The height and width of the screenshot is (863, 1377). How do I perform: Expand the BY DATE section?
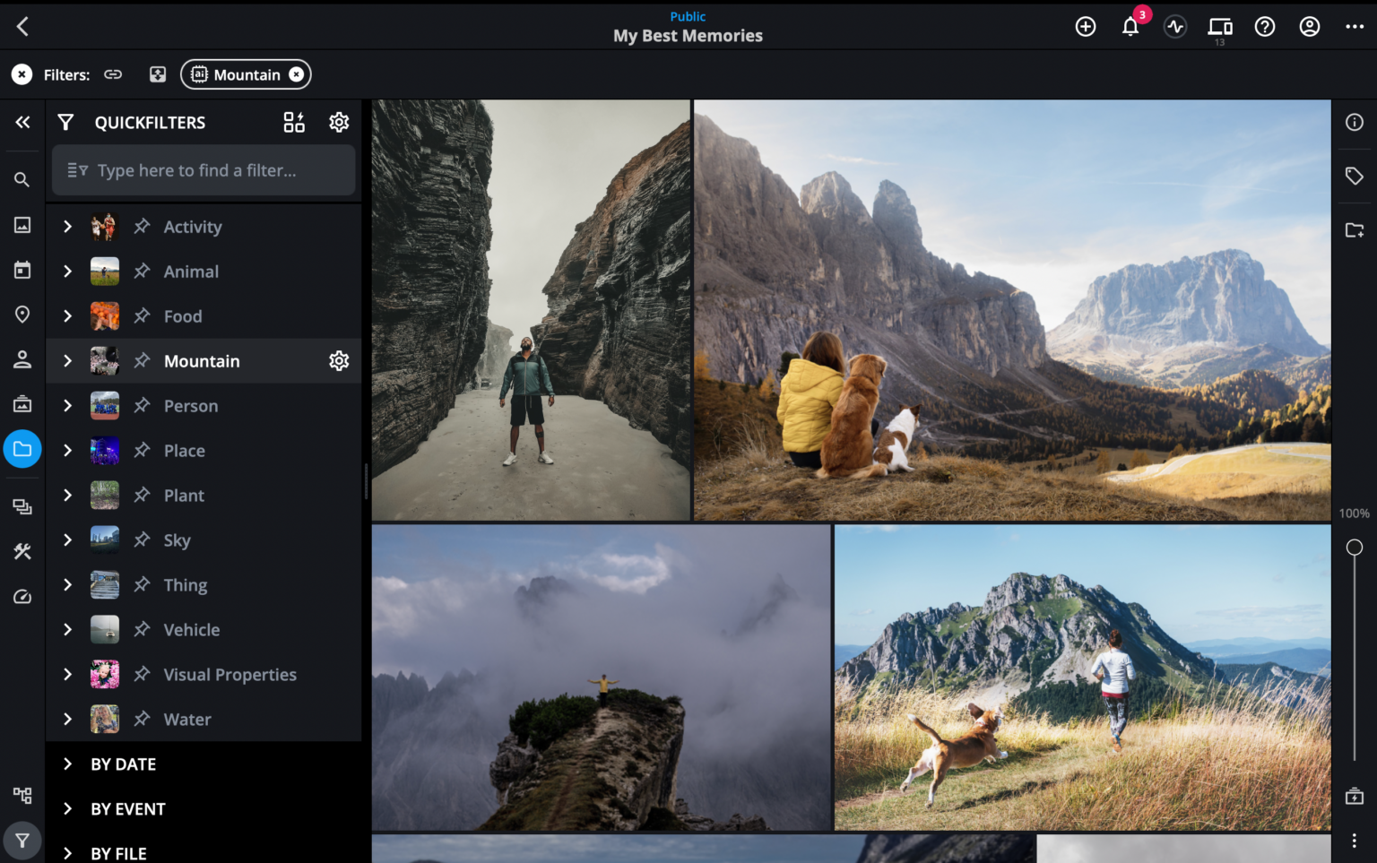pos(68,764)
